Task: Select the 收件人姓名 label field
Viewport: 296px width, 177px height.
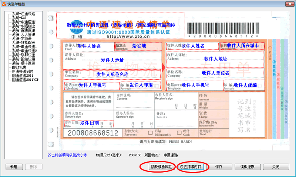Action: coord(192,46)
